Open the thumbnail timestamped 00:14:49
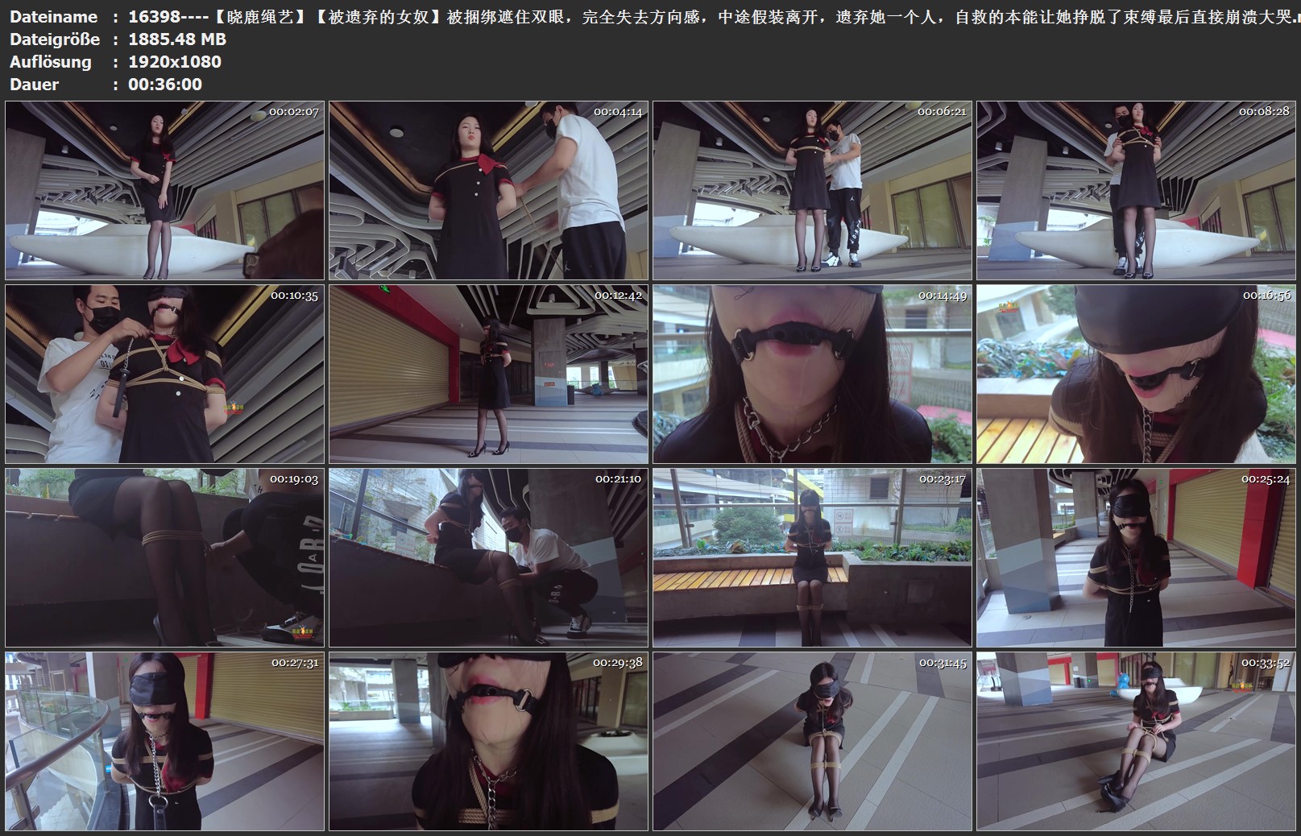1301x836 pixels. [x=812, y=374]
